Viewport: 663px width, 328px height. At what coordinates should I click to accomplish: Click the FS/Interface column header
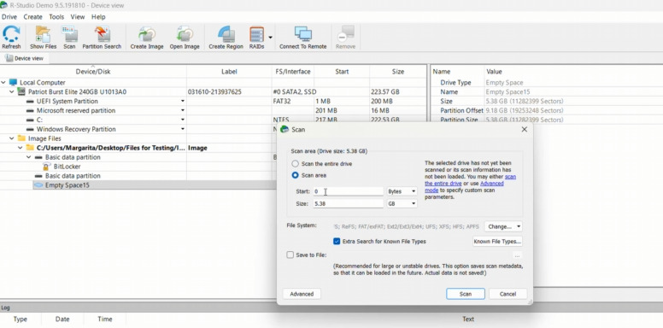point(292,72)
